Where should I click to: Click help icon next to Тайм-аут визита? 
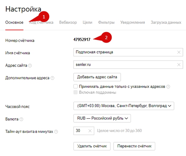(x=56, y=132)
